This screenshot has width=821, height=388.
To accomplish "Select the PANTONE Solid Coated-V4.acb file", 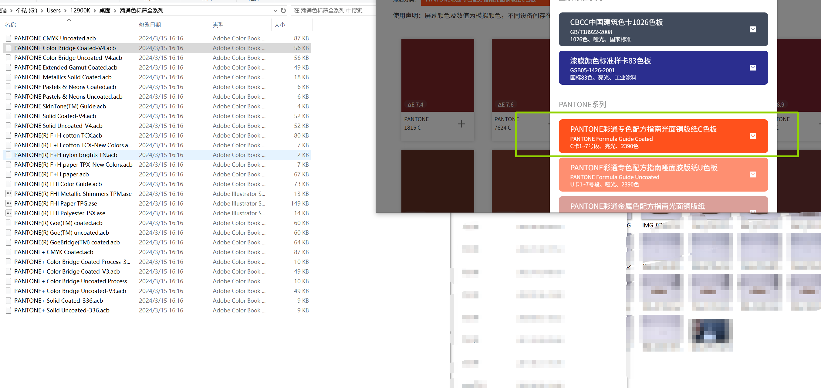I will pyautogui.click(x=56, y=116).
